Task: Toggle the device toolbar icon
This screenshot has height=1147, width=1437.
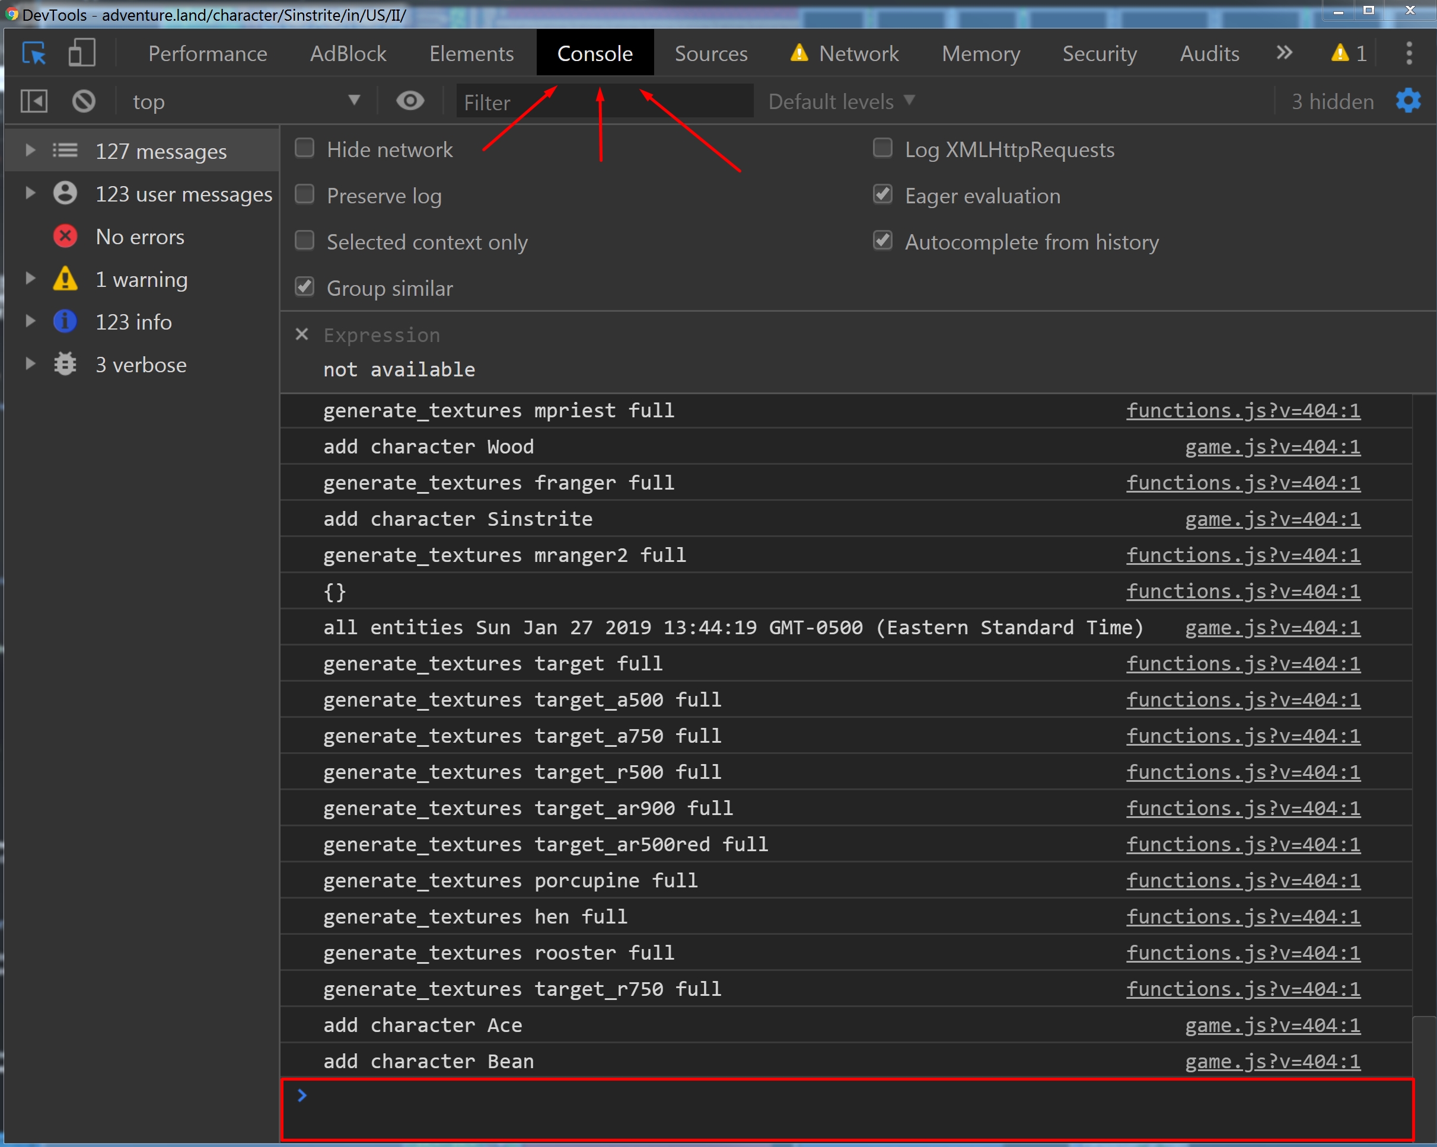Action: (x=82, y=53)
